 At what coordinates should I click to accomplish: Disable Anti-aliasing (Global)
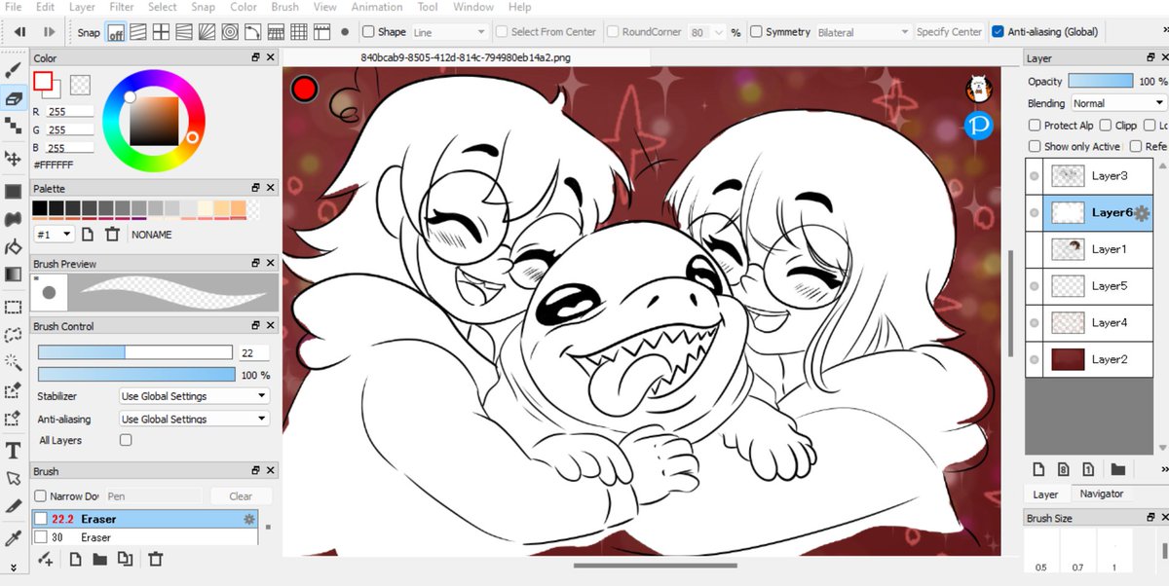click(997, 30)
